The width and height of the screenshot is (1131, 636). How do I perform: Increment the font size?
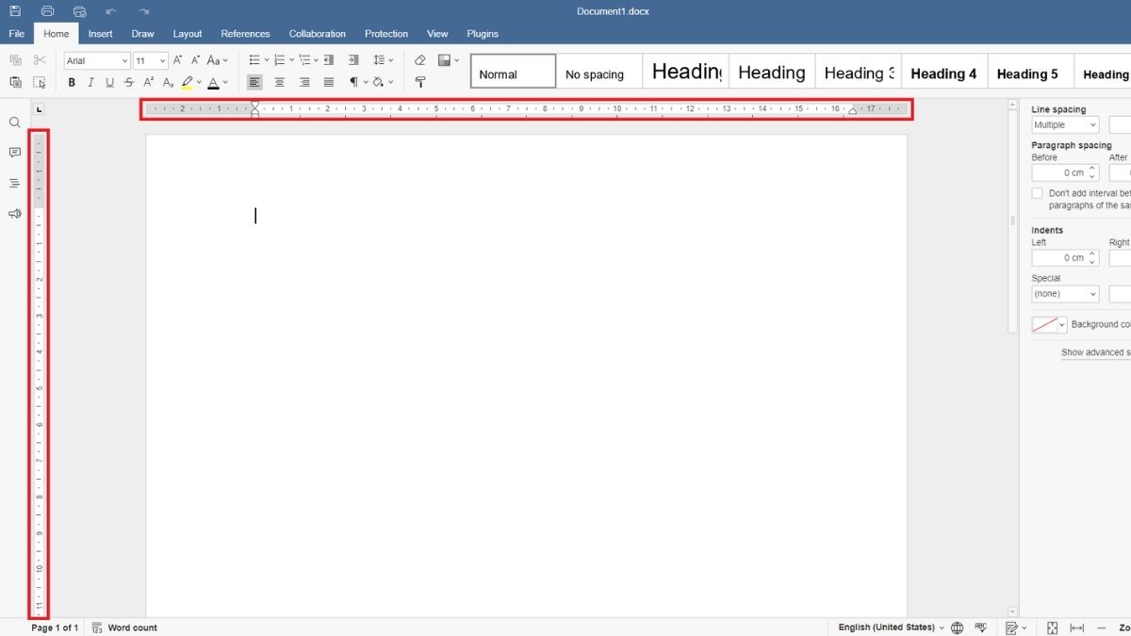[177, 59]
